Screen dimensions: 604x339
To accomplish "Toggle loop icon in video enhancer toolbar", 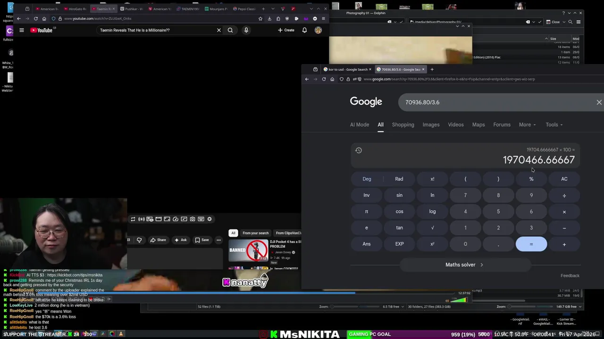I will [x=133, y=219].
